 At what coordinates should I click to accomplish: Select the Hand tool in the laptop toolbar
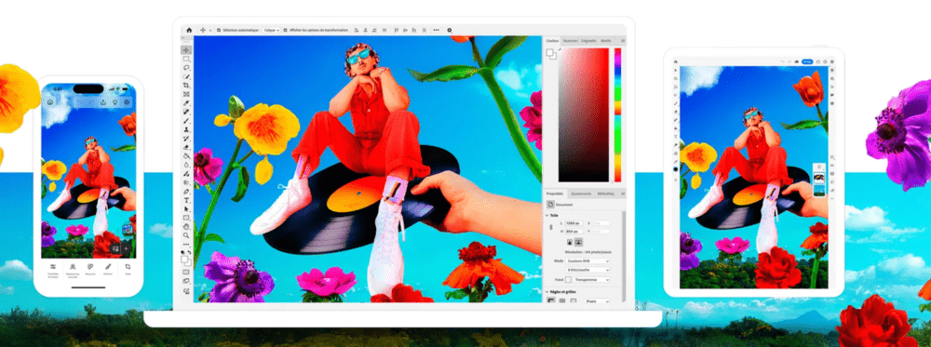tap(186, 227)
